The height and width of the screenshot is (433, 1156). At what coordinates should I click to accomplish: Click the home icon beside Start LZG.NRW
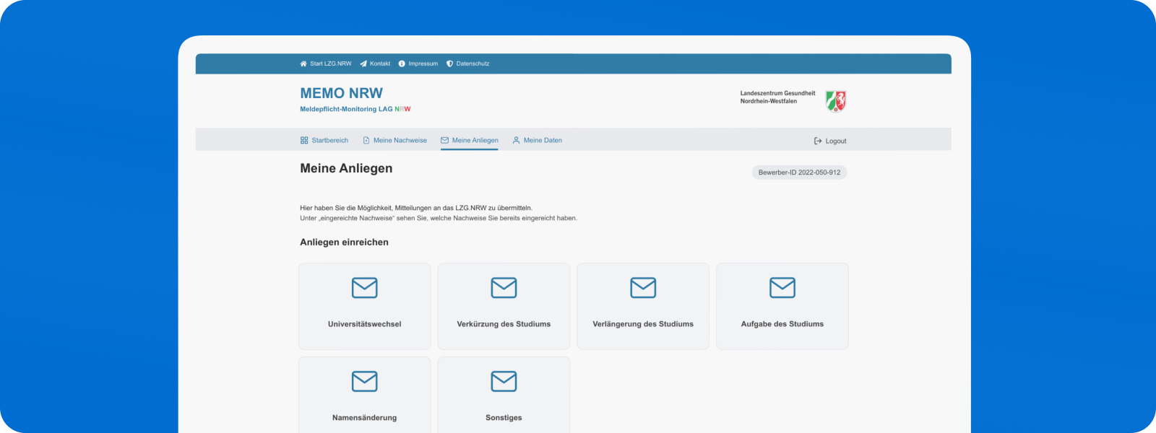pyautogui.click(x=303, y=64)
